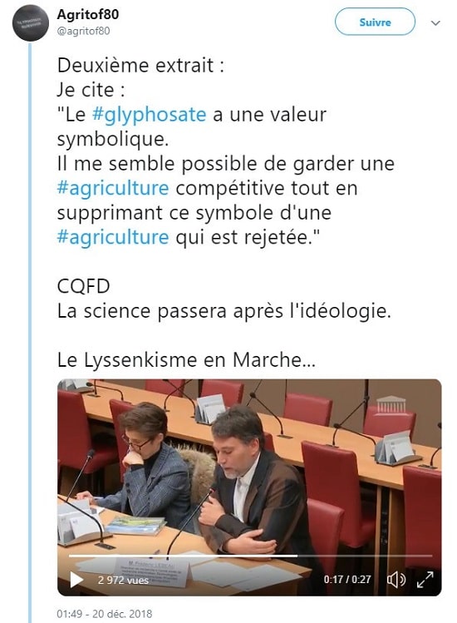The height and width of the screenshot is (623, 457).
Task: Click the 2 972 vues view counter
Action: tap(123, 580)
